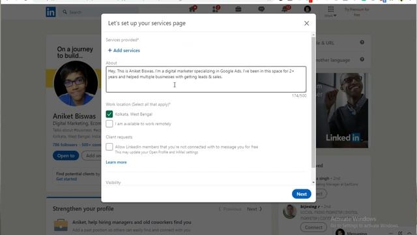The height and width of the screenshot is (235, 417).
Task: Open the Me profile avatar menu
Action: 308,9
